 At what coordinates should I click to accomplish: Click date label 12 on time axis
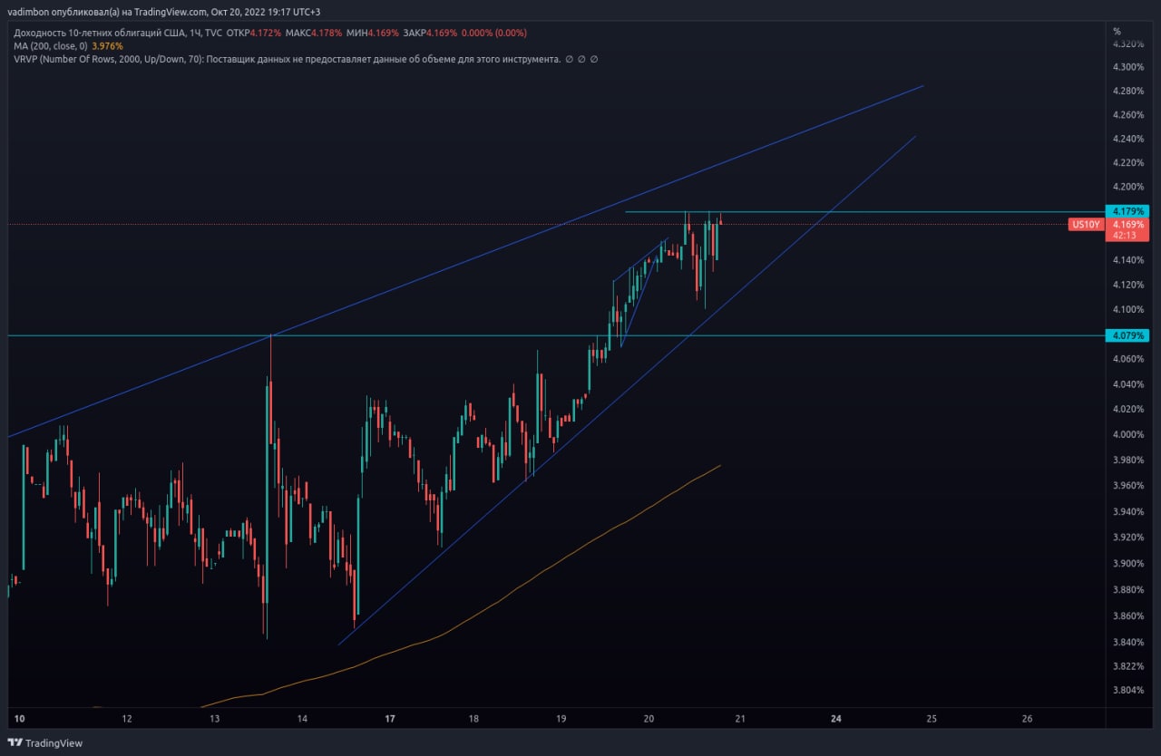tap(127, 719)
